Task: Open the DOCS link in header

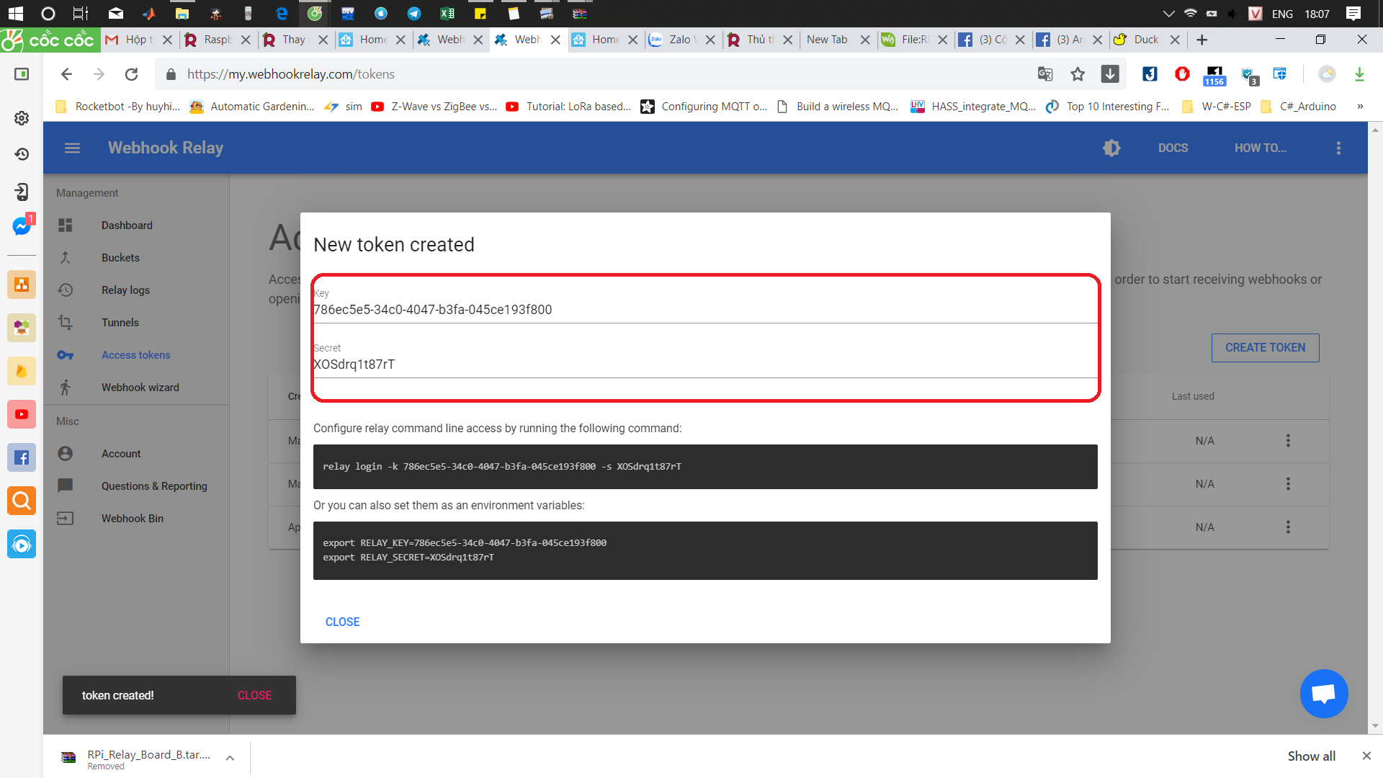Action: coord(1173,148)
